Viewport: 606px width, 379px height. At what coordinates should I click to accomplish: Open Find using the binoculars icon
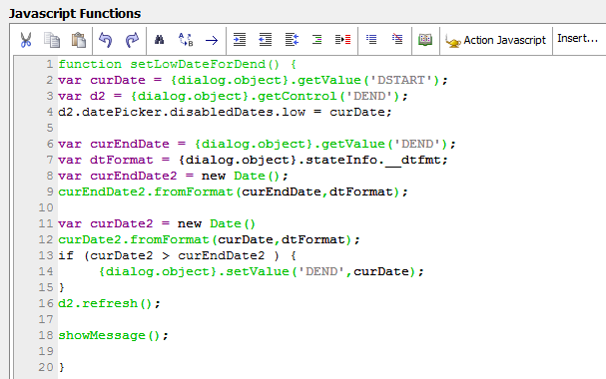pyautogui.click(x=159, y=40)
